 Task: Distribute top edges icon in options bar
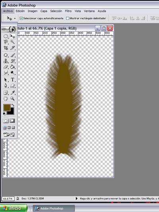click(153, 18)
